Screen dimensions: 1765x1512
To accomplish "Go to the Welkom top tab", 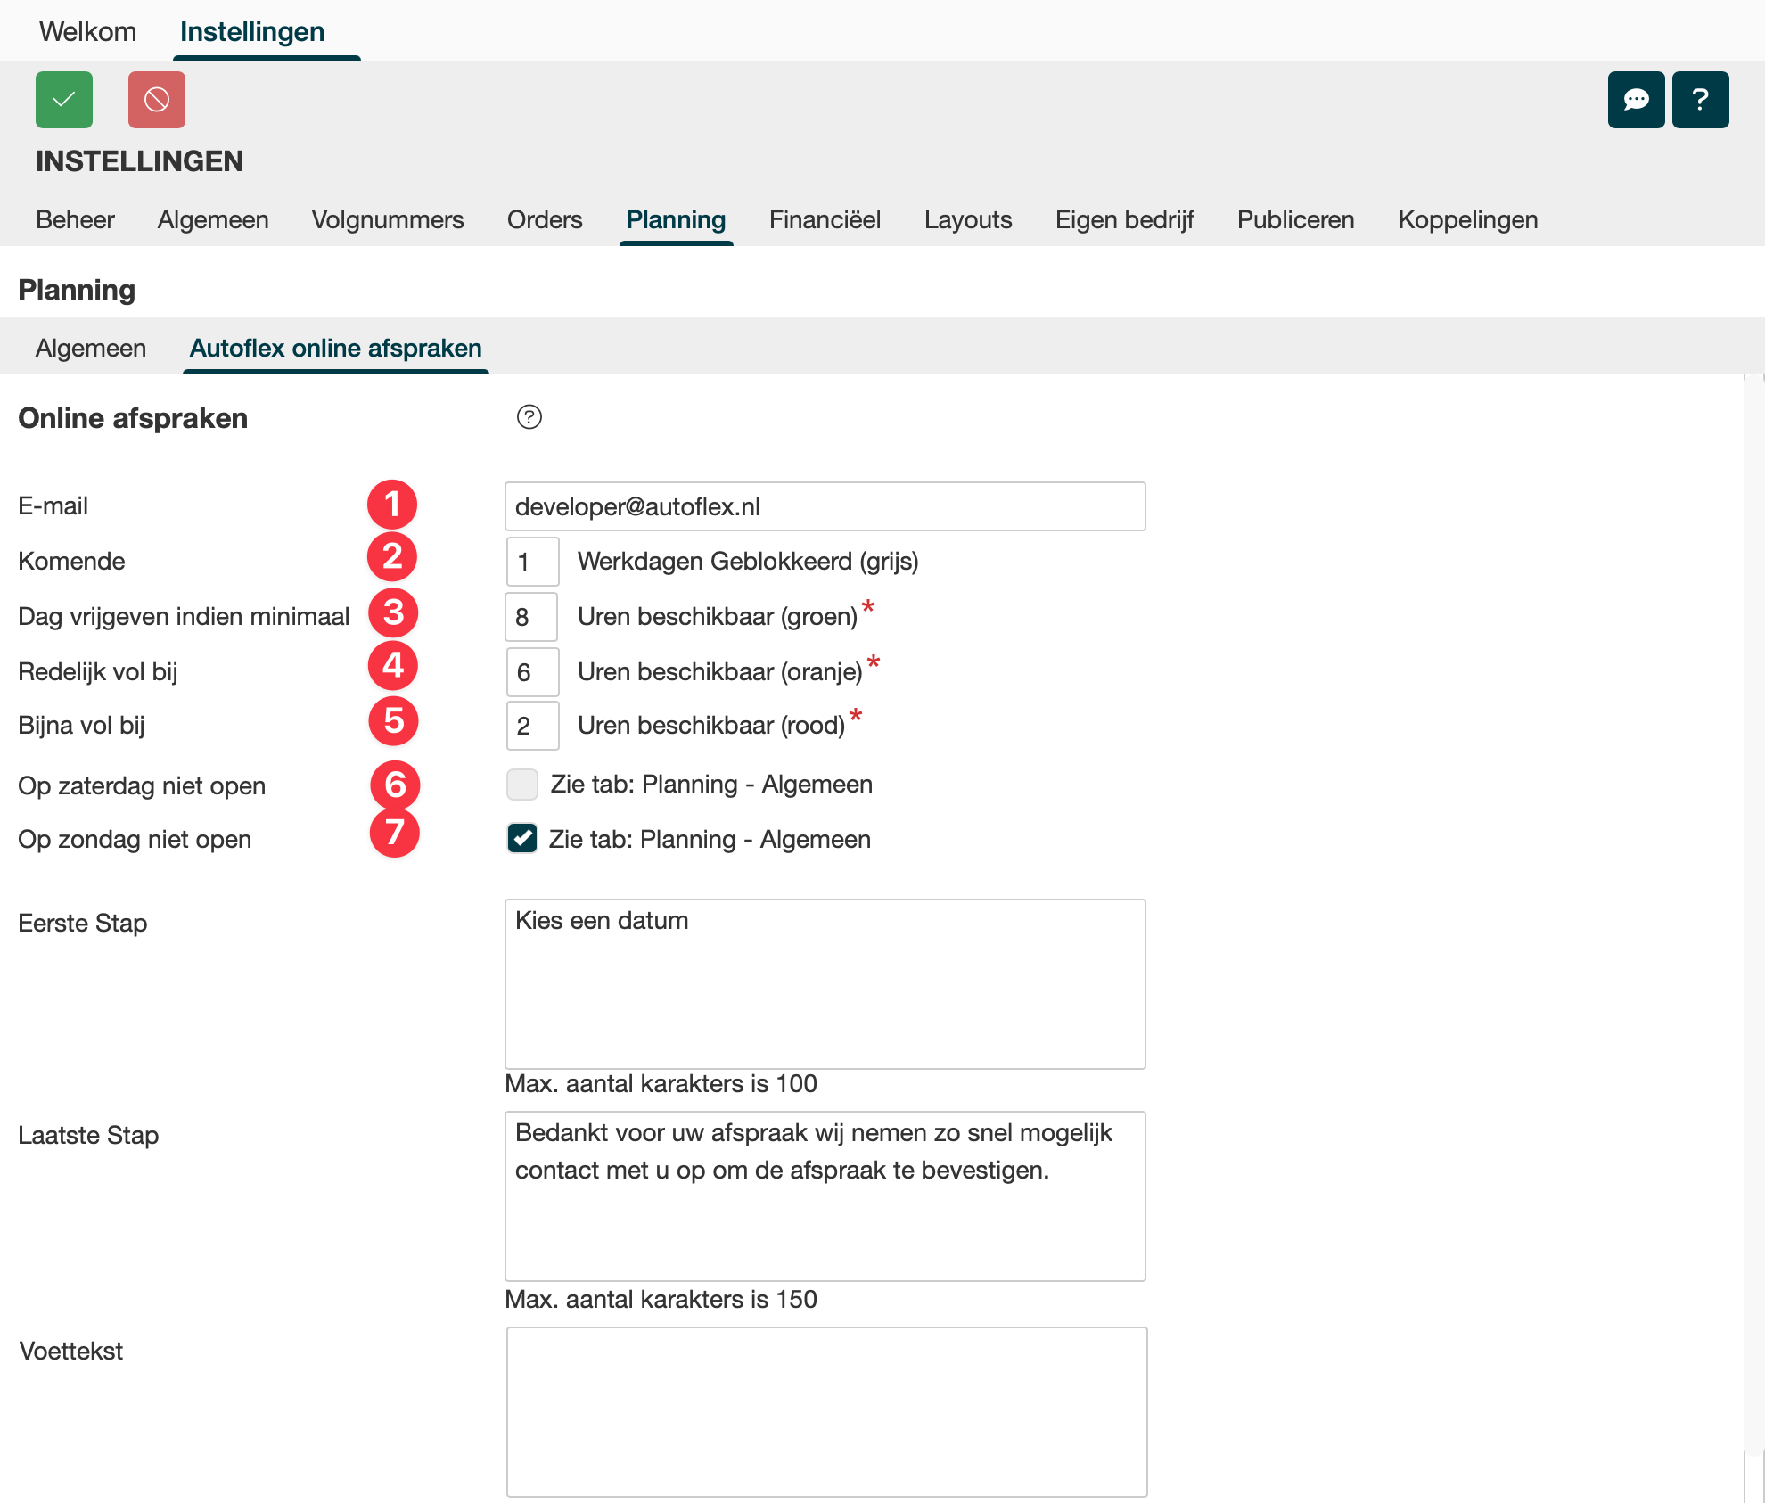I will coord(87,31).
